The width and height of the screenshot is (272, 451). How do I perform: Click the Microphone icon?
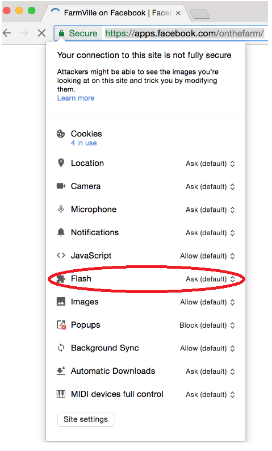pos(61,209)
